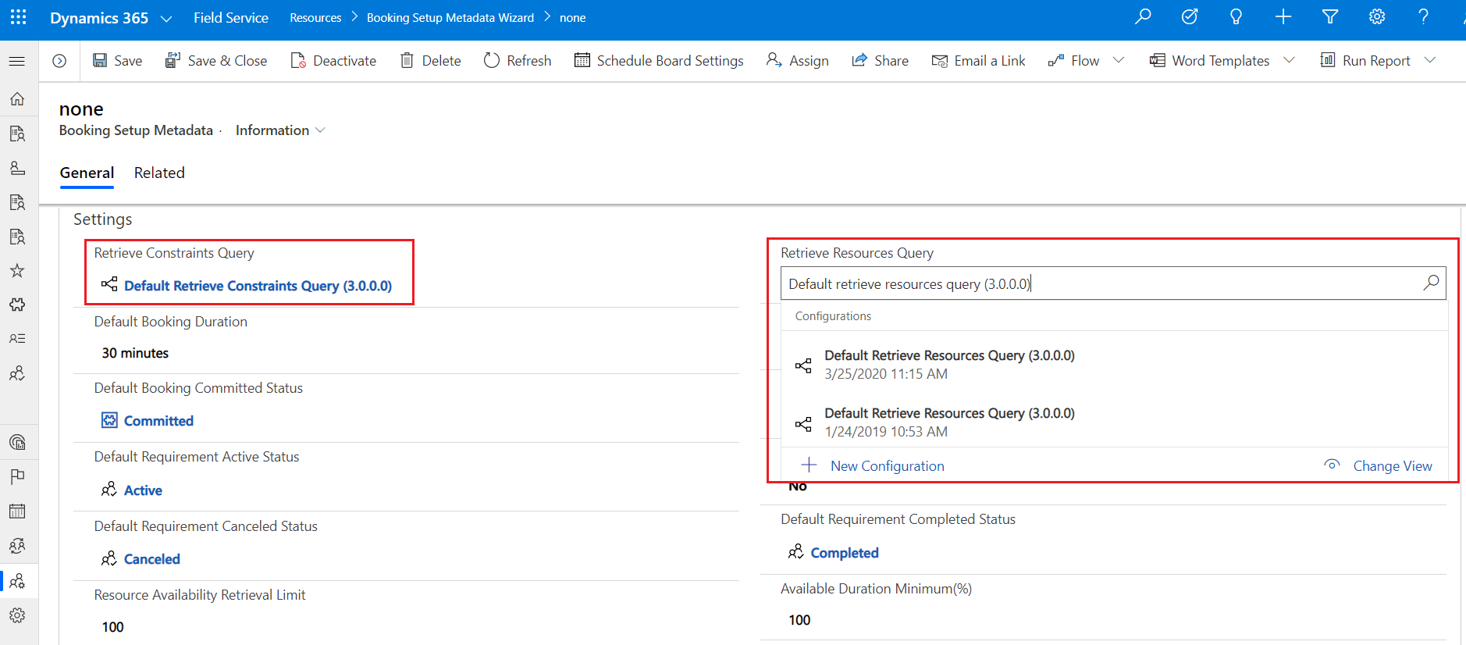This screenshot has width=1466, height=645.
Task: Switch to the Related tab
Action: tap(159, 173)
